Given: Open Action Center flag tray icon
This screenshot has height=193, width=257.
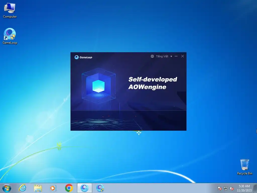Looking at the screenshot, I should coord(219,188).
